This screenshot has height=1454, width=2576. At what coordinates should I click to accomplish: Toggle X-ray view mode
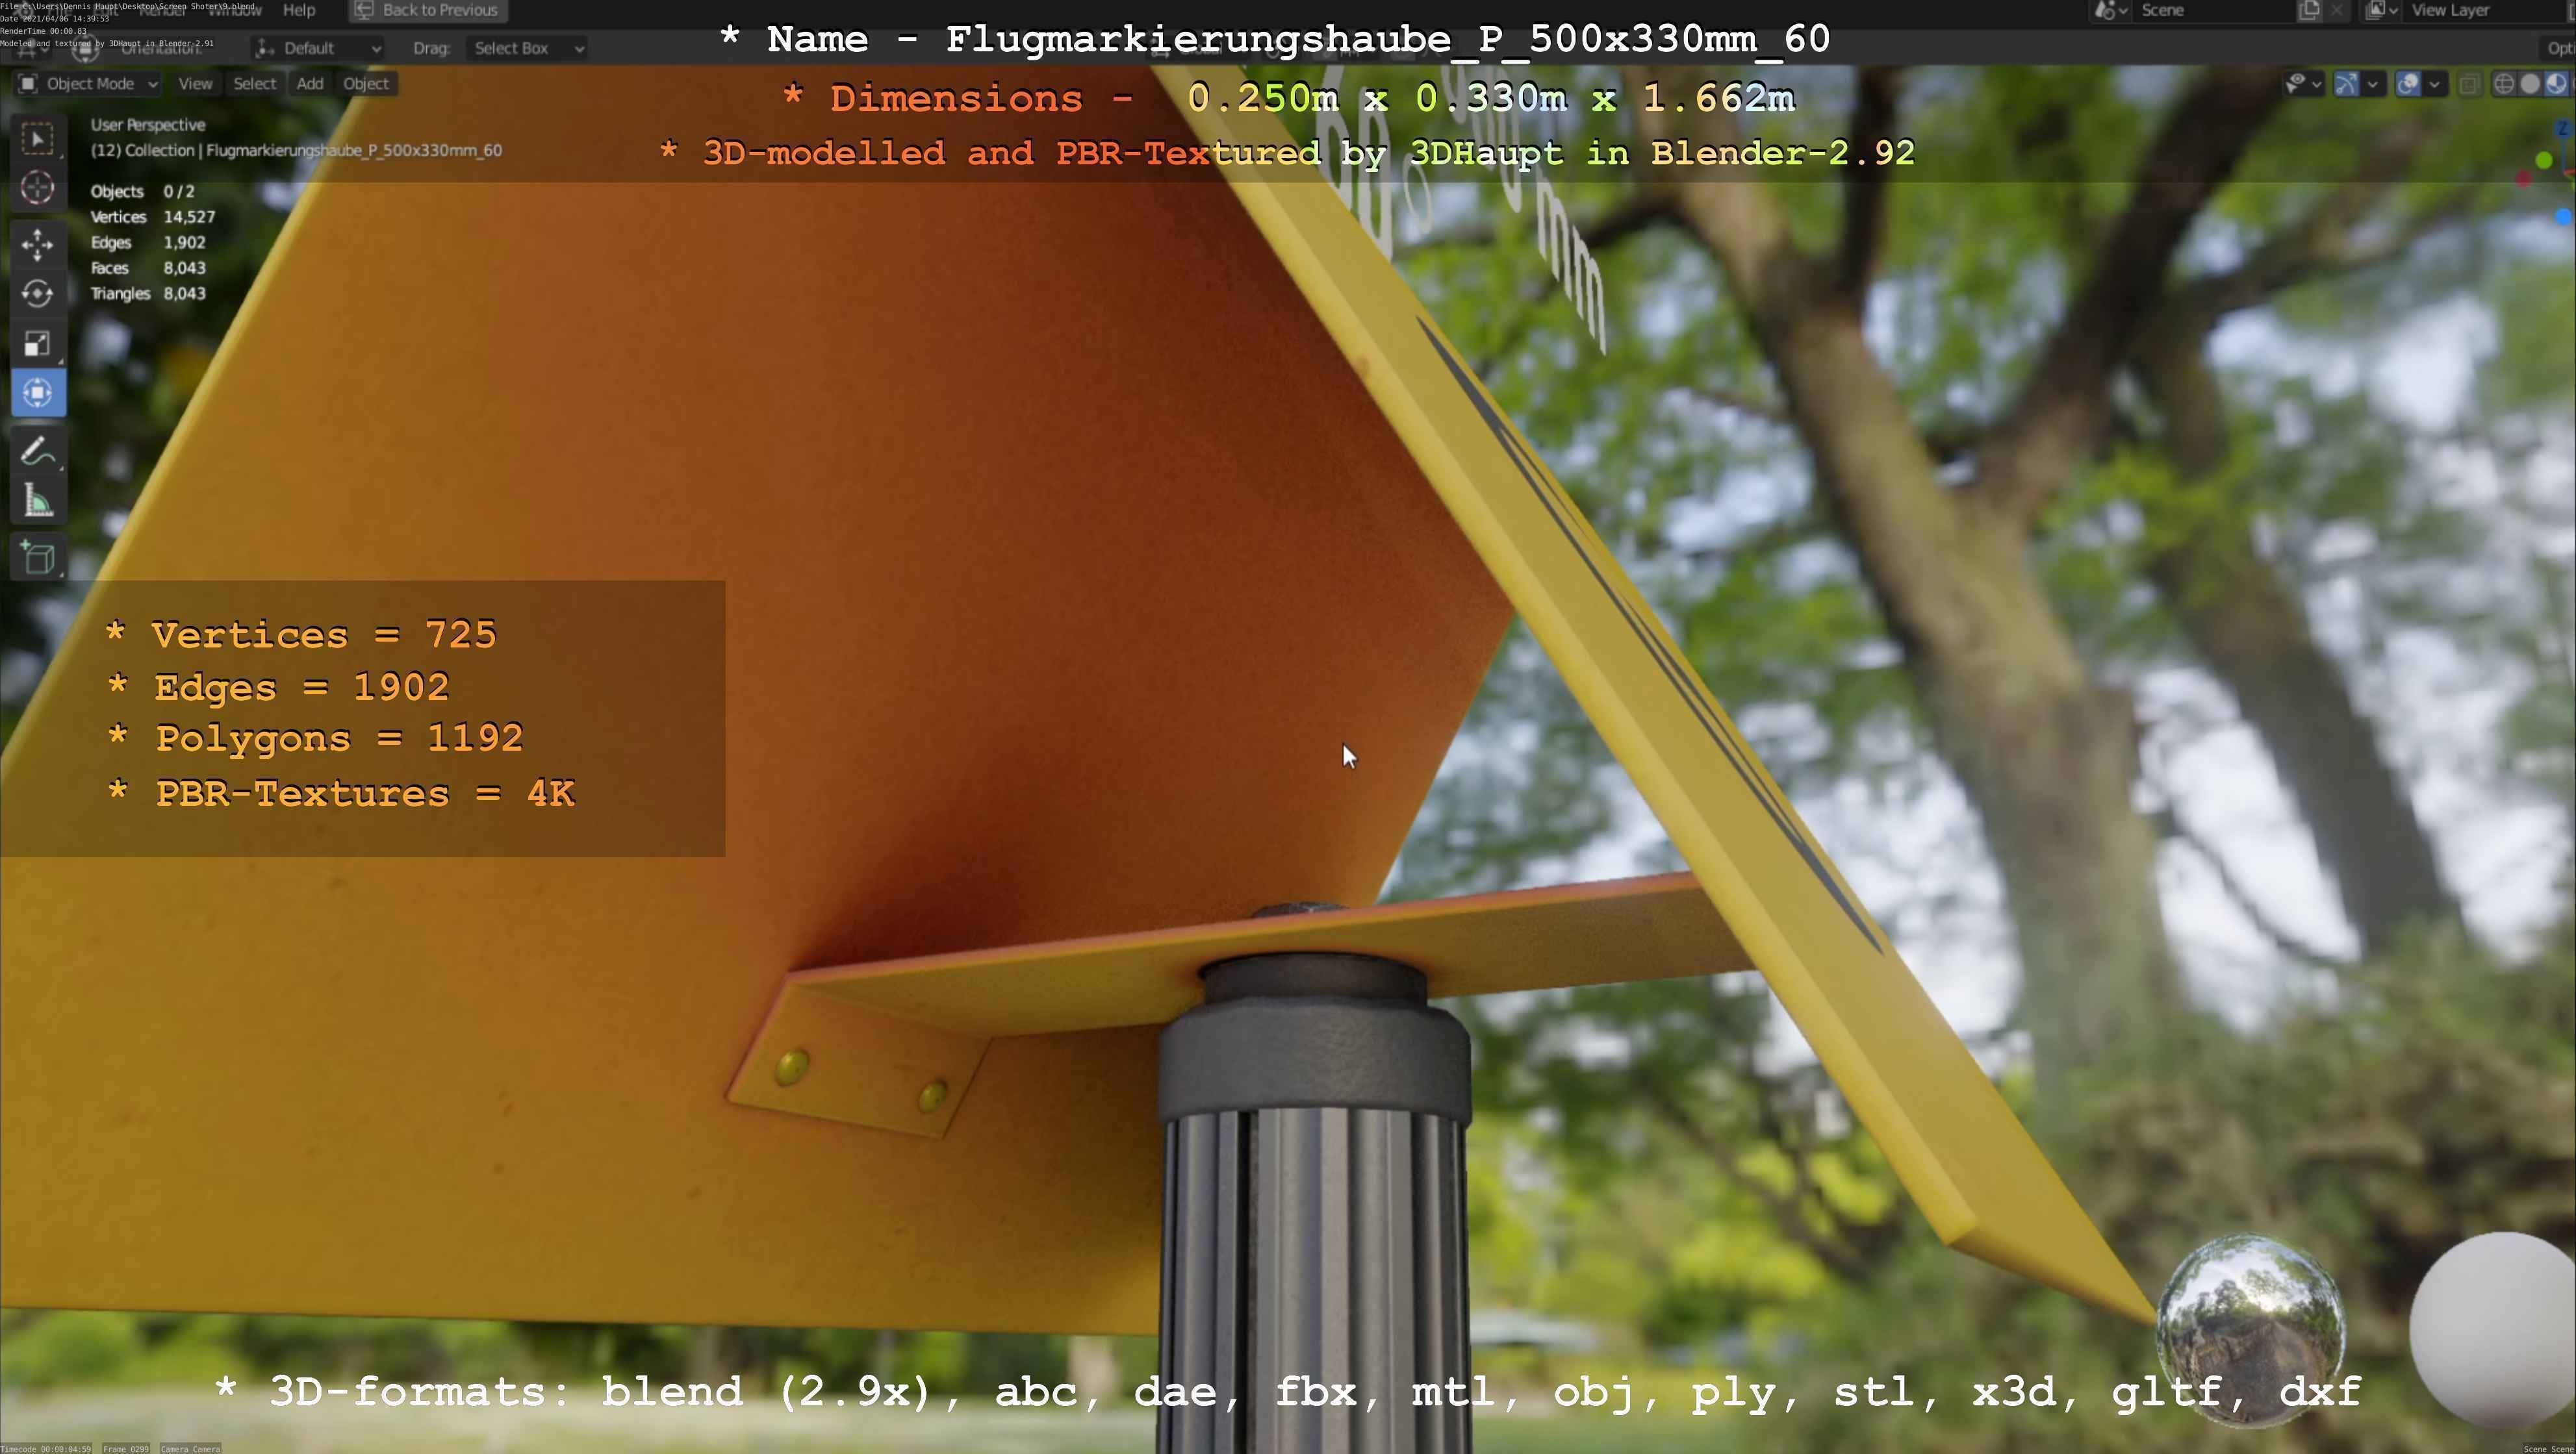point(2469,84)
